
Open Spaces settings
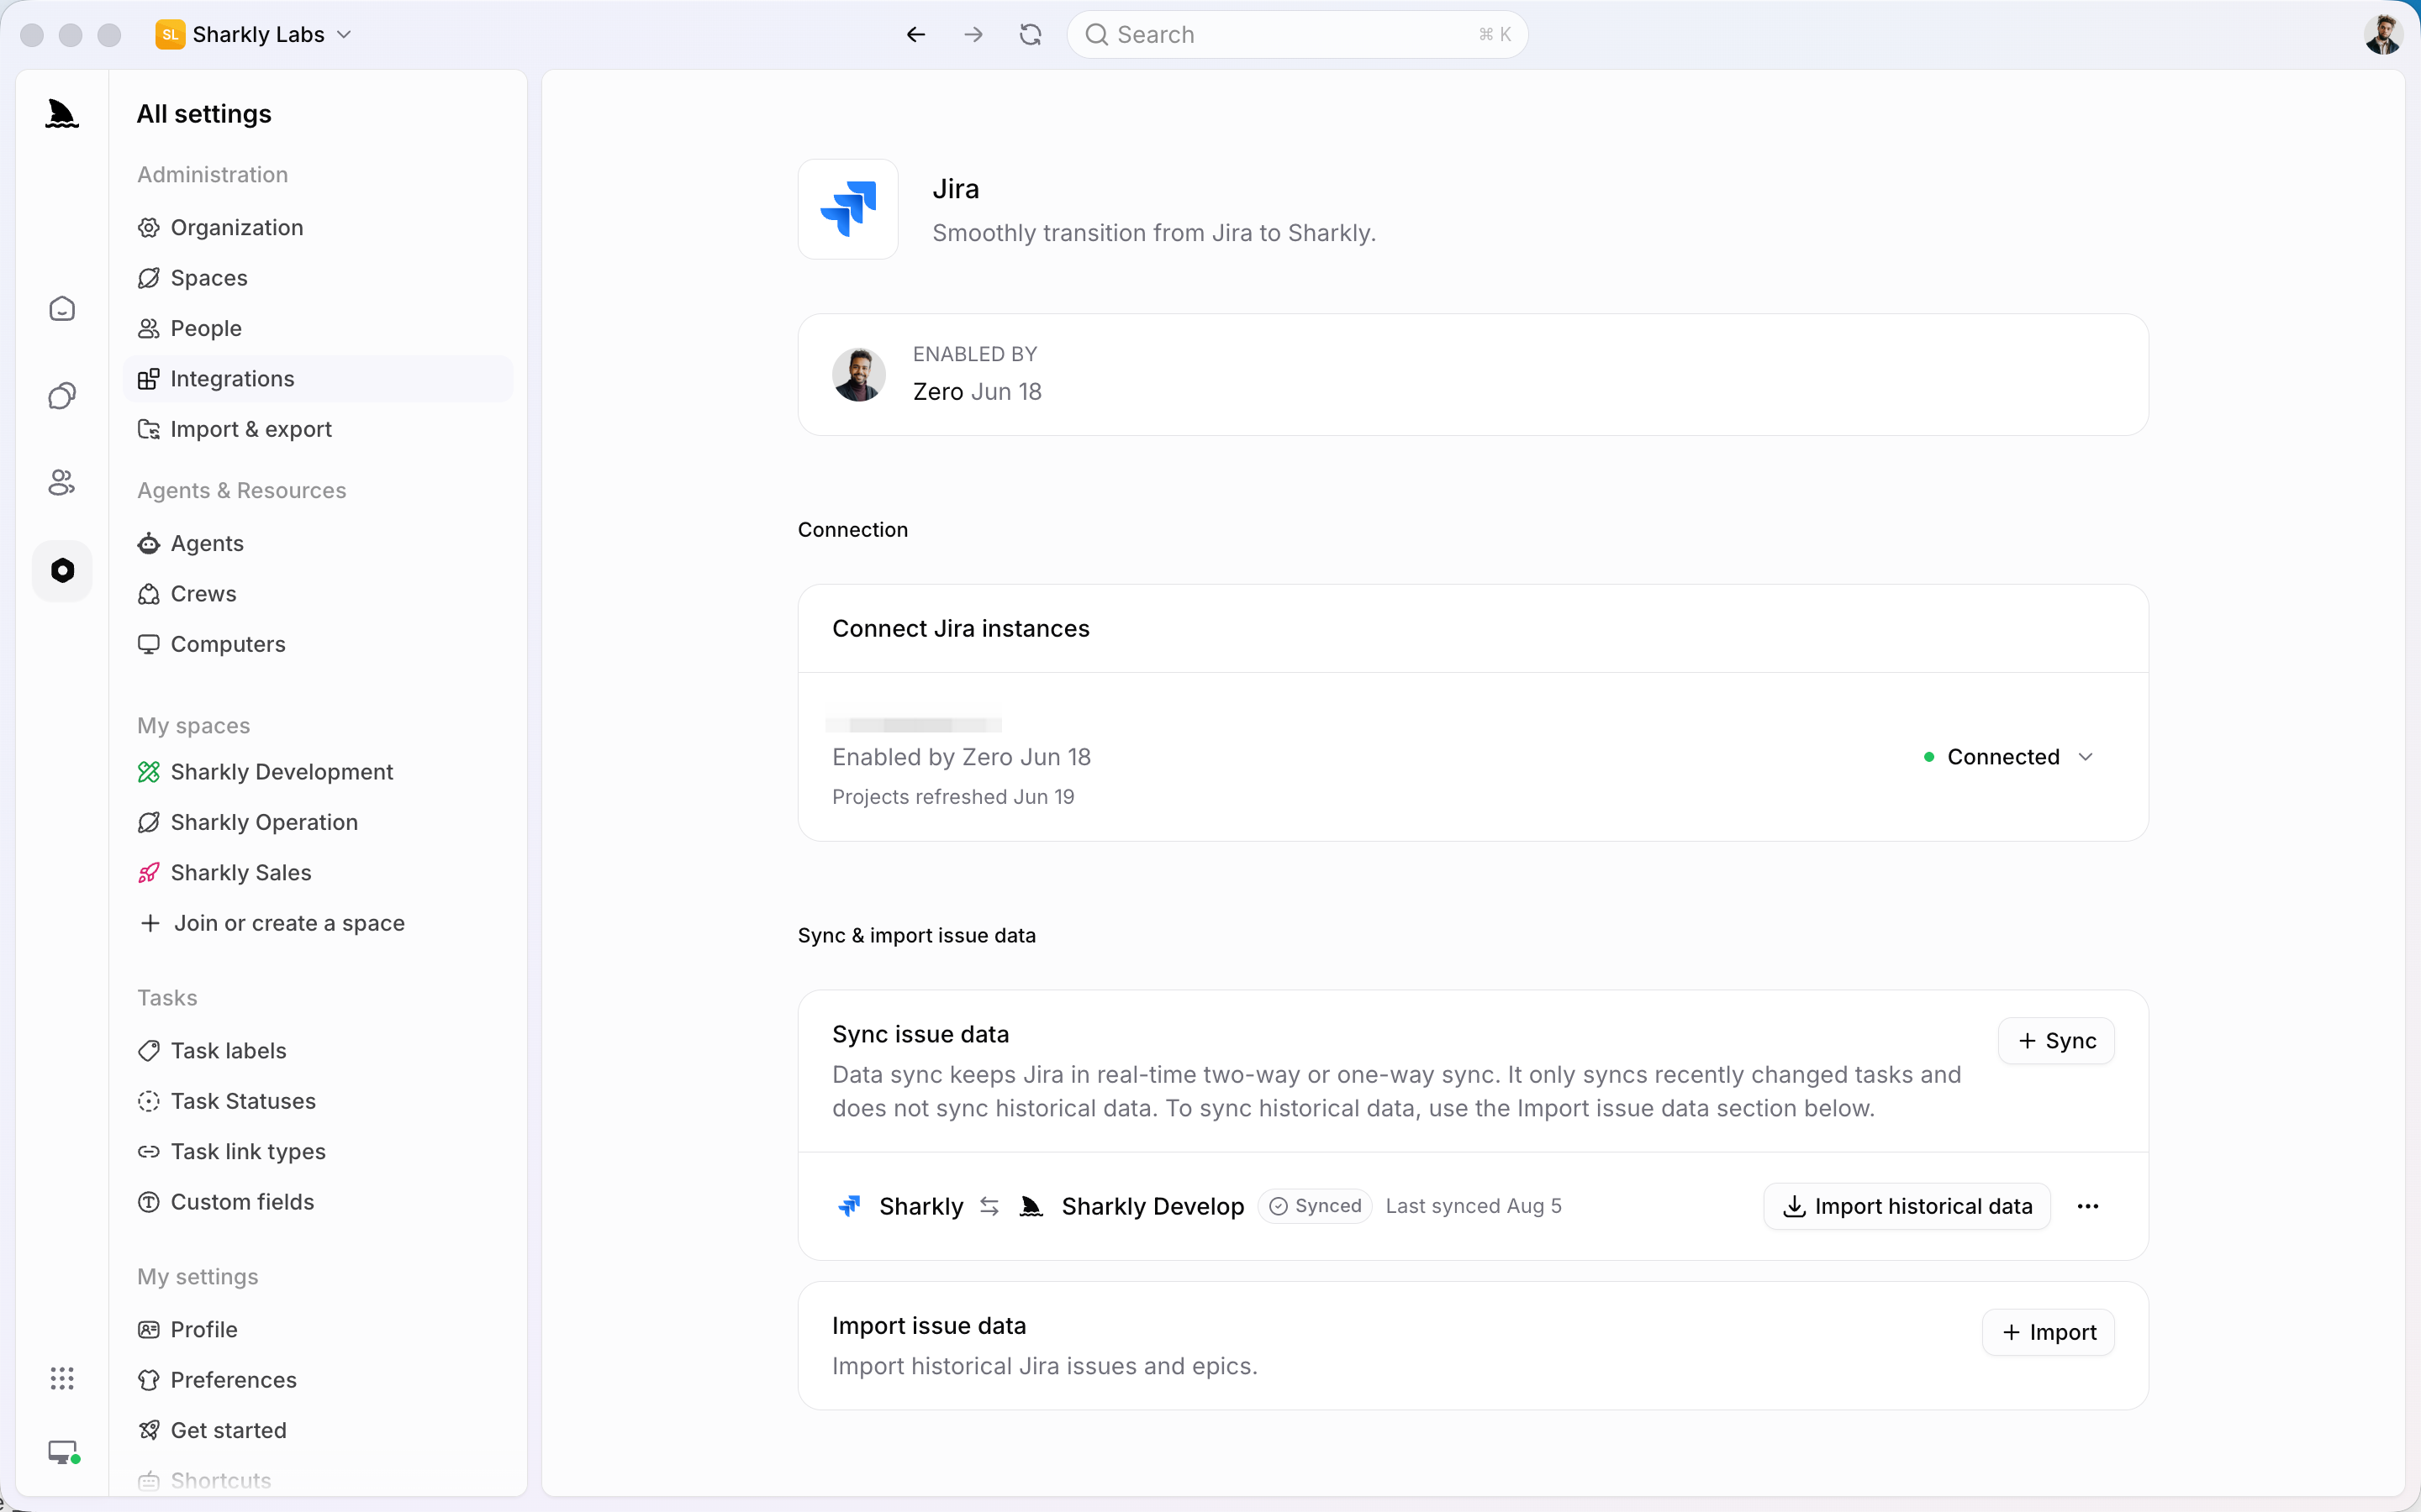[318, 278]
